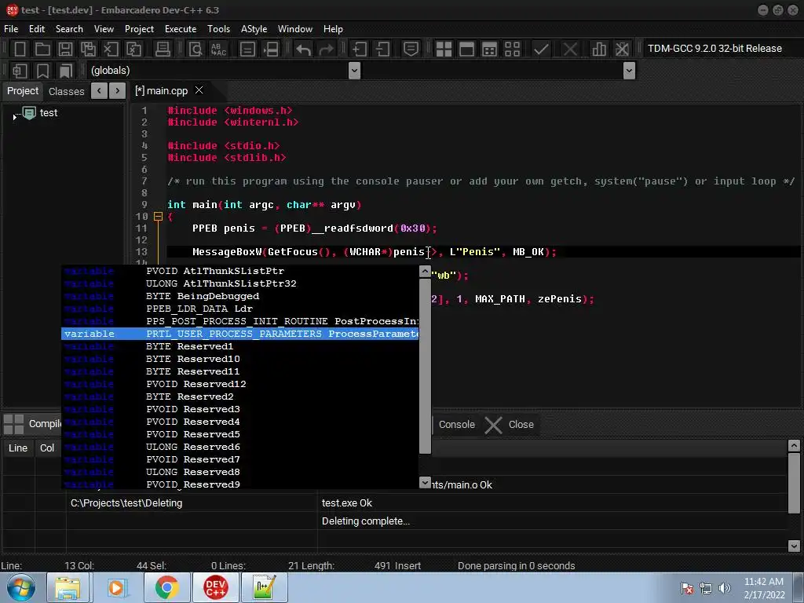Click the Profile Analysis chart icon
The image size is (804, 603).
pyautogui.click(x=599, y=49)
